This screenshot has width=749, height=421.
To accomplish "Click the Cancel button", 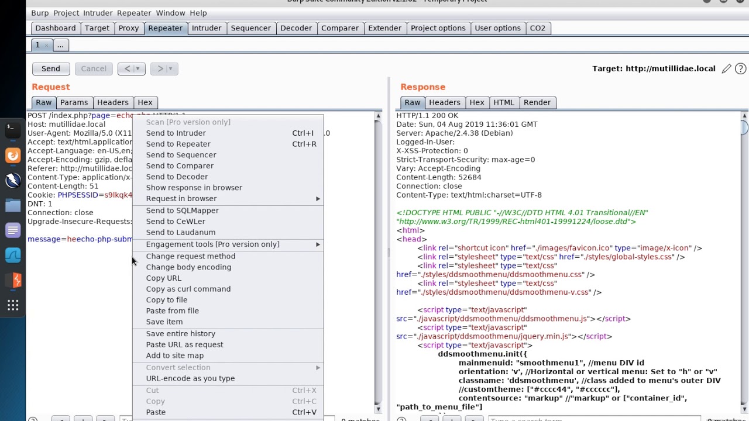I will pyautogui.click(x=94, y=68).
